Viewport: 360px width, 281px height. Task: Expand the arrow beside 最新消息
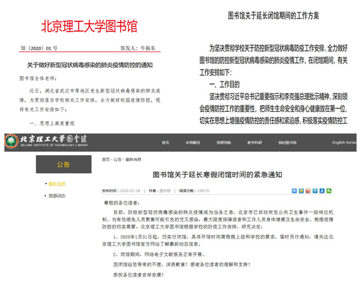coord(46,184)
